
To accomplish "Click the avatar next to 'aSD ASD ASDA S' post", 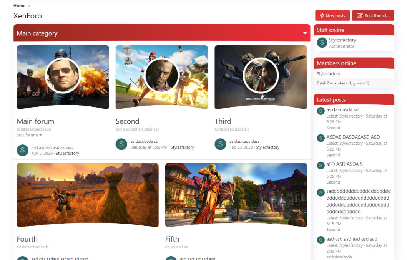I will pyautogui.click(x=321, y=165).
